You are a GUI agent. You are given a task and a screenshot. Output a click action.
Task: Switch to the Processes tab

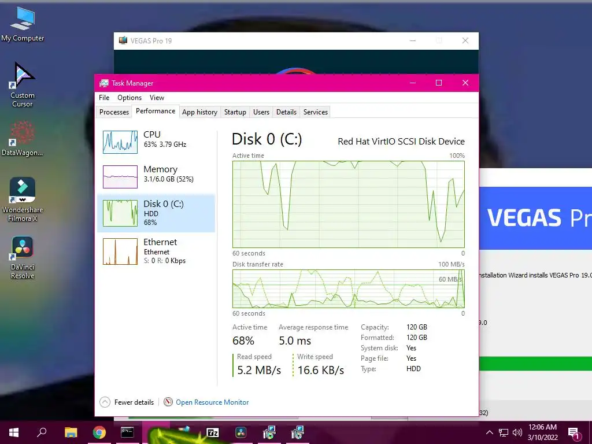[x=114, y=112]
